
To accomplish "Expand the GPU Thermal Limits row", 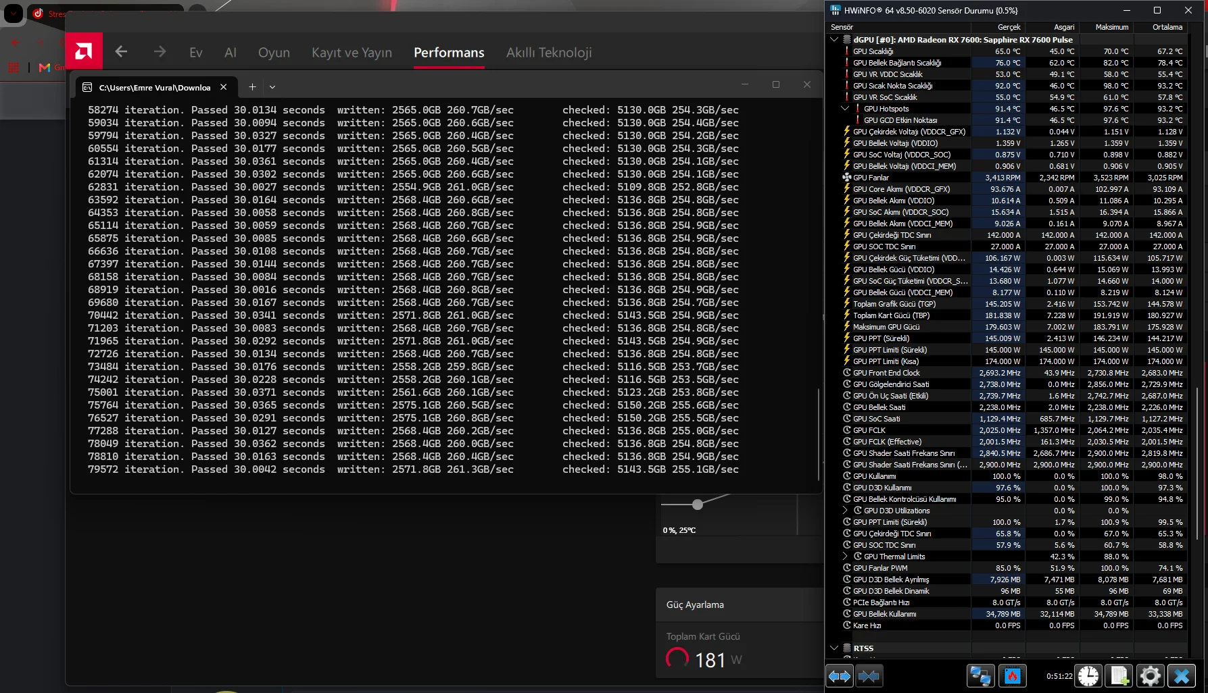I will click(x=845, y=557).
